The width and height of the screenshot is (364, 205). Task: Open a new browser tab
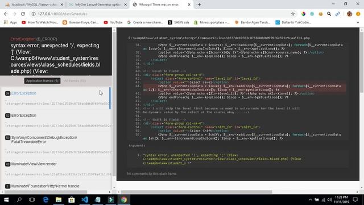[199, 5]
